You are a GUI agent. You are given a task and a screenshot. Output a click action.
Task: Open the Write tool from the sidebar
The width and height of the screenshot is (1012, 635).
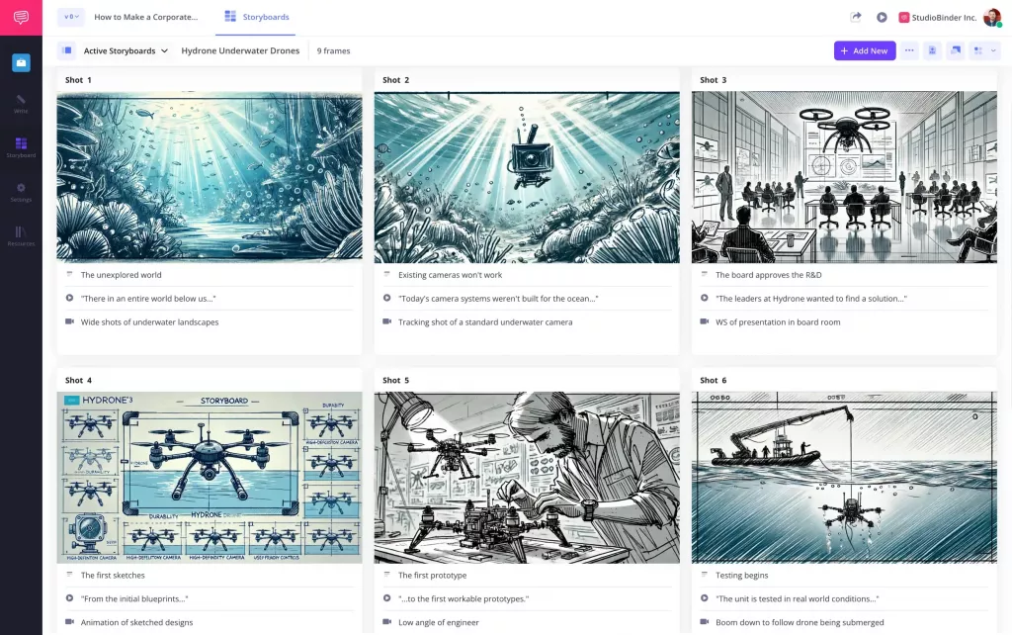21,102
